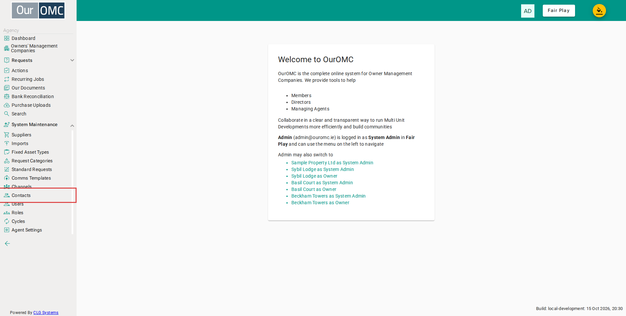626x316 pixels.
Task: Click the OurOMC logo
Action: [38, 10]
